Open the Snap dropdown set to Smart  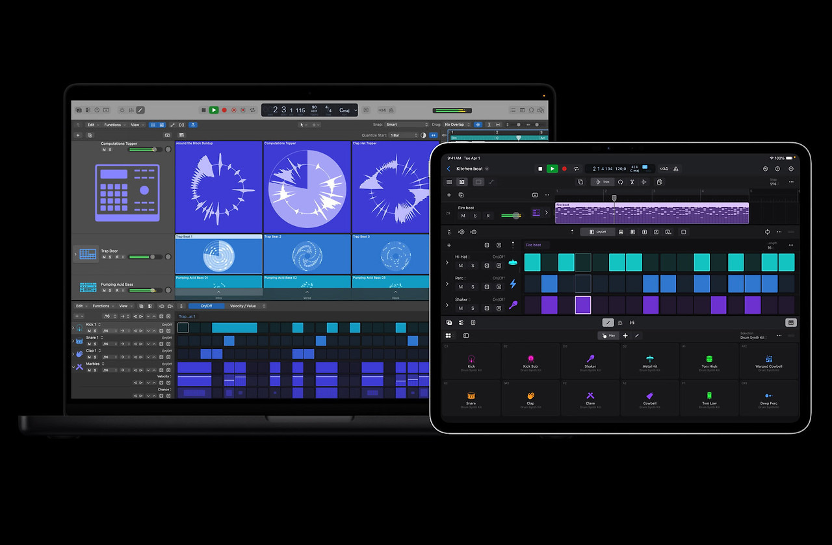(407, 125)
